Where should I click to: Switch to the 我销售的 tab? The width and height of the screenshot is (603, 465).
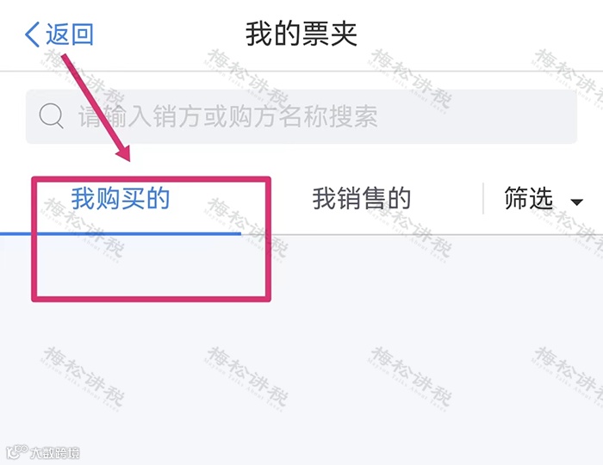362,198
